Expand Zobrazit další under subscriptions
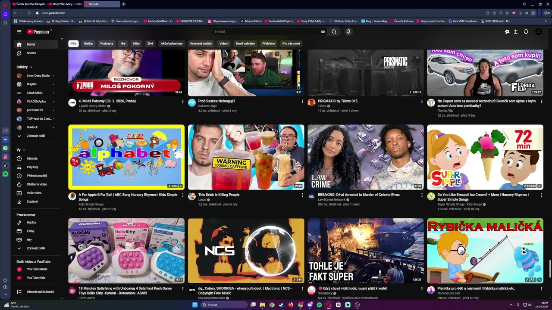This screenshot has width=552, height=310. [x=36, y=136]
